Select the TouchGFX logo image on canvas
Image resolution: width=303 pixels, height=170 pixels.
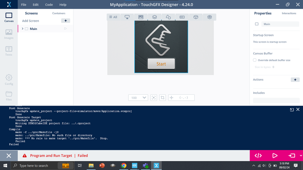point(158,40)
